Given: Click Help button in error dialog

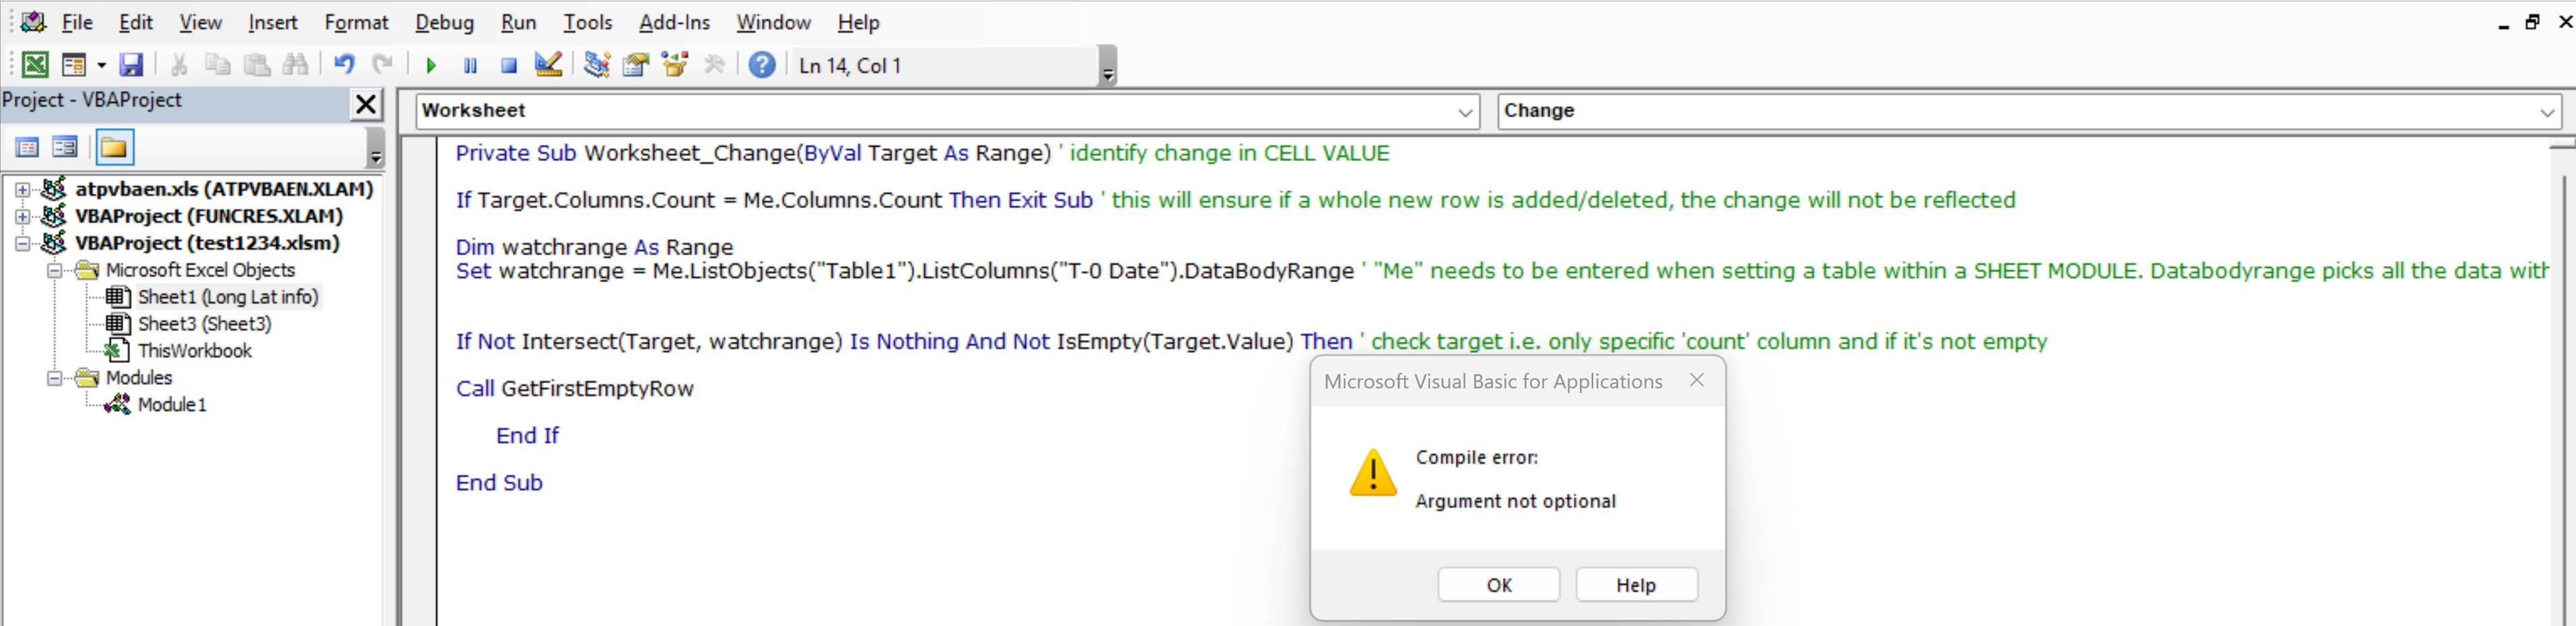Looking at the screenshot, I should click(x=1636, y=585).
